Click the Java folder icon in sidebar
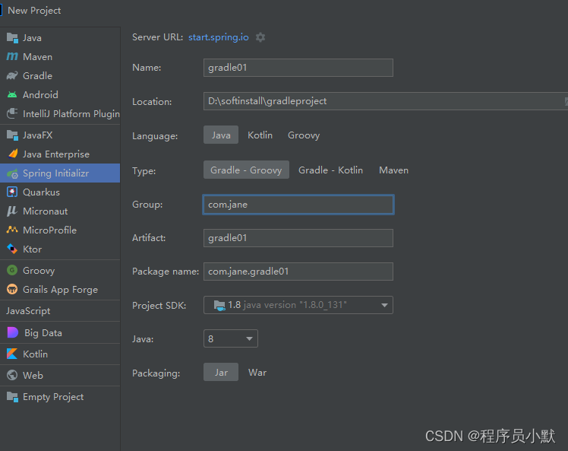Viewport: 568px width, 451px height. pyautogui.click(x=12, y=38)
